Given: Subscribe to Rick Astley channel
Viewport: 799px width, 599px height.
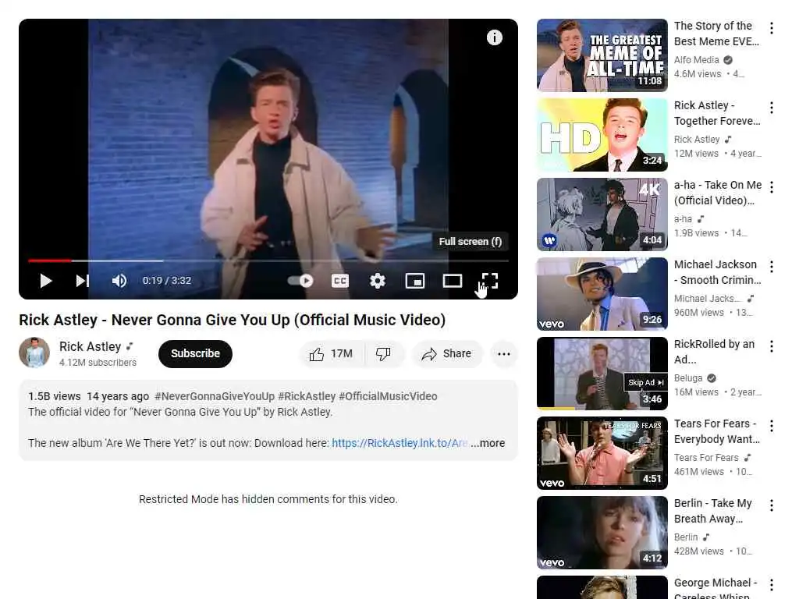Looking at the screenshot, I should tap(195, 354).
